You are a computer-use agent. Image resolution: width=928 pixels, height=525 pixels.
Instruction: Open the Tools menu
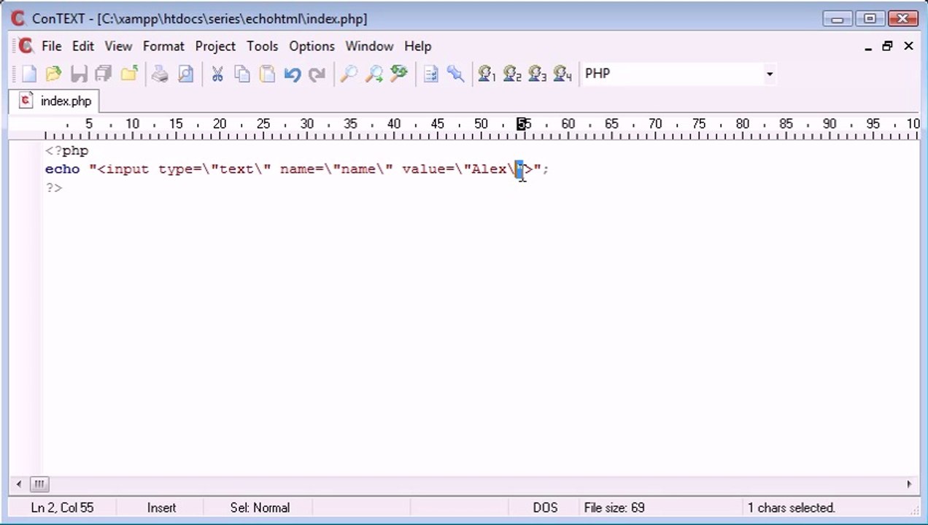click(x=262, y=46)
